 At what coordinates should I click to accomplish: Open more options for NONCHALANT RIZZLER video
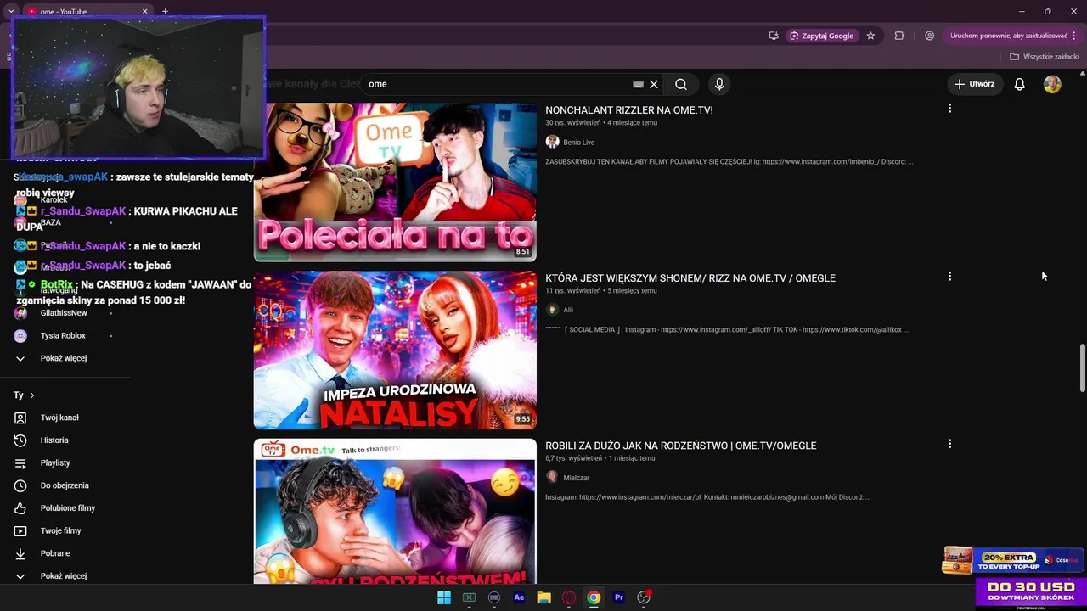(949, 109)
